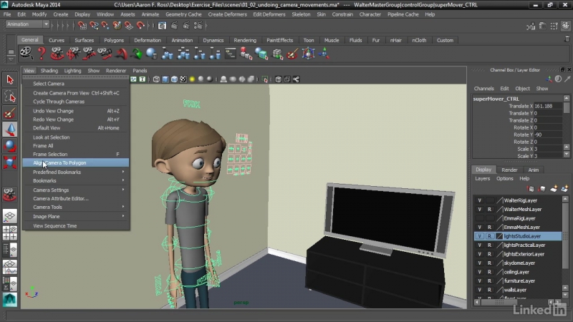
Task: Toggle reference R of furnitureLayer
Action: (x=489, y=280)
